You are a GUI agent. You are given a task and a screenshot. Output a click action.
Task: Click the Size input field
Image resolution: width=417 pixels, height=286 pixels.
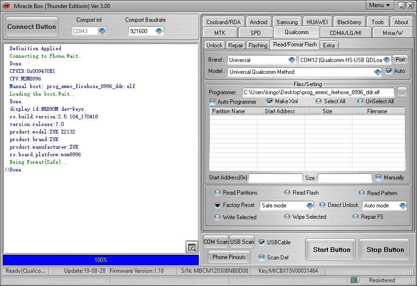pyautogui.click(x=345, y=178)
